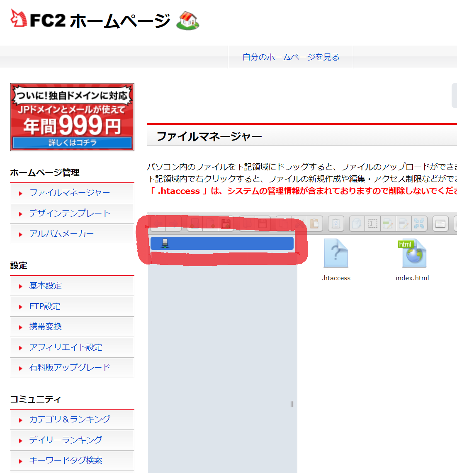The width and height of the screenshot is (457, 473).
Task: Click the FC2 unicorn logo
Action: coord(18,19)
